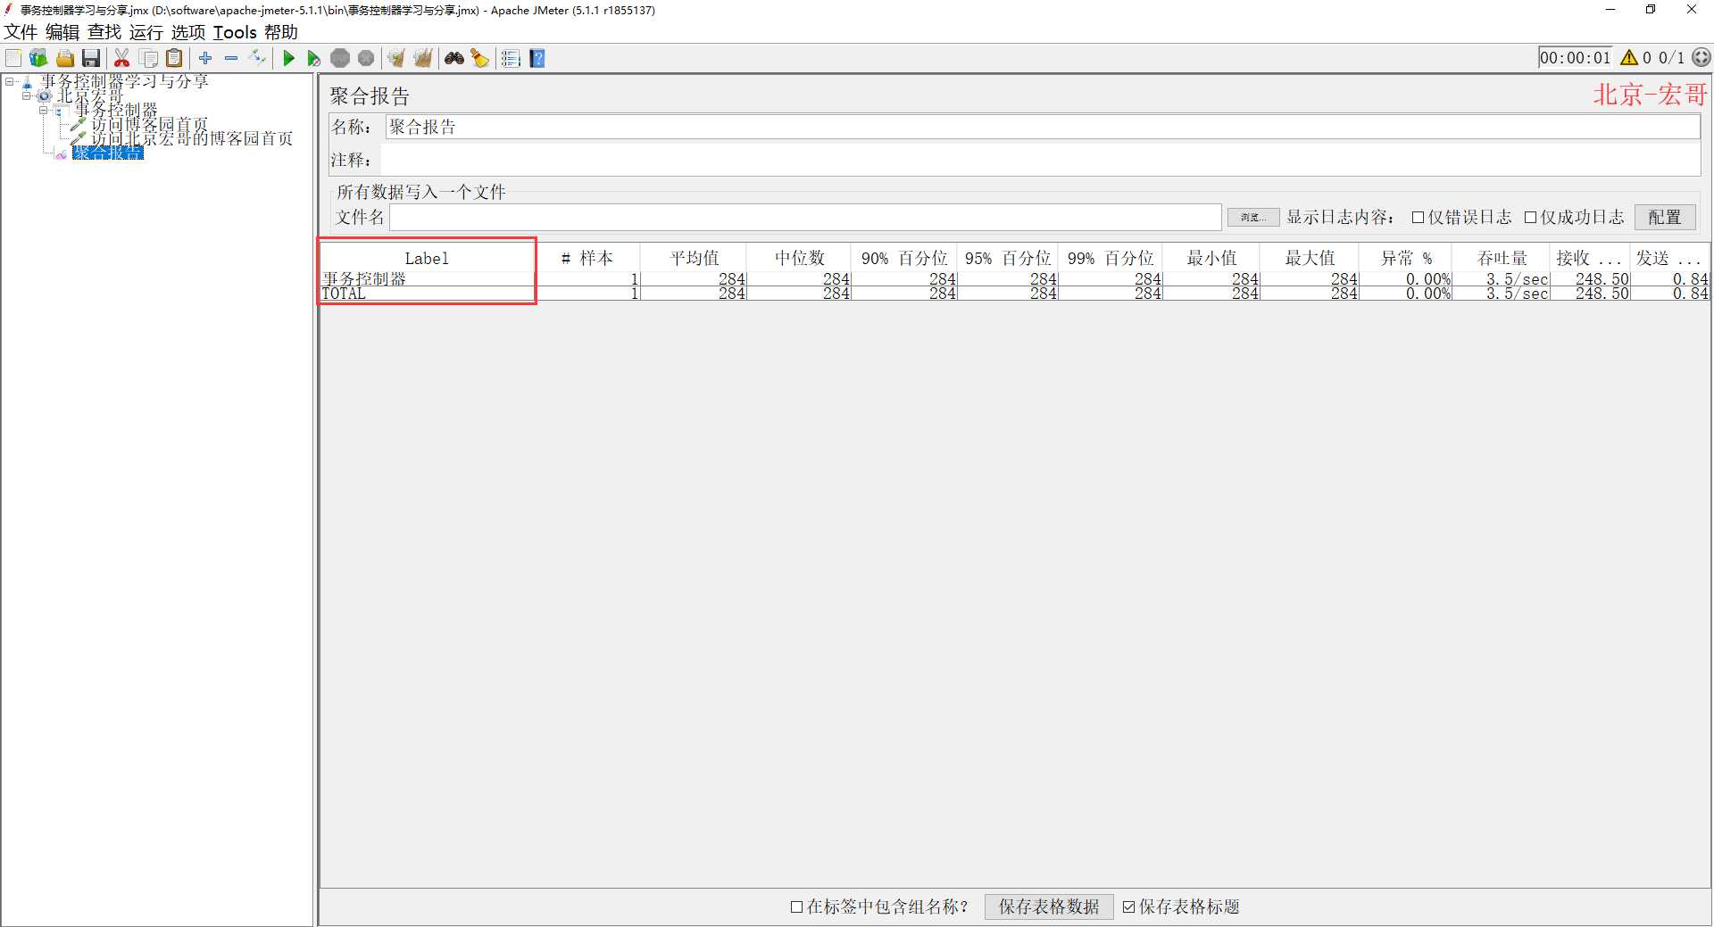This screenshot has height=927, width=1714.
Task: Clear all results with double broom icon
Action: [423, 58]
